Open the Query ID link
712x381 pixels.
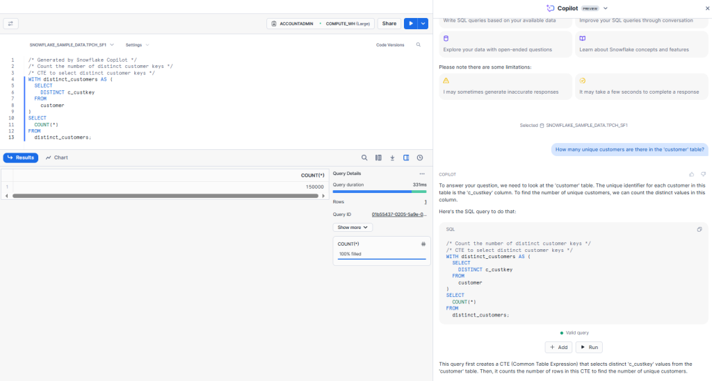[398, 214]
